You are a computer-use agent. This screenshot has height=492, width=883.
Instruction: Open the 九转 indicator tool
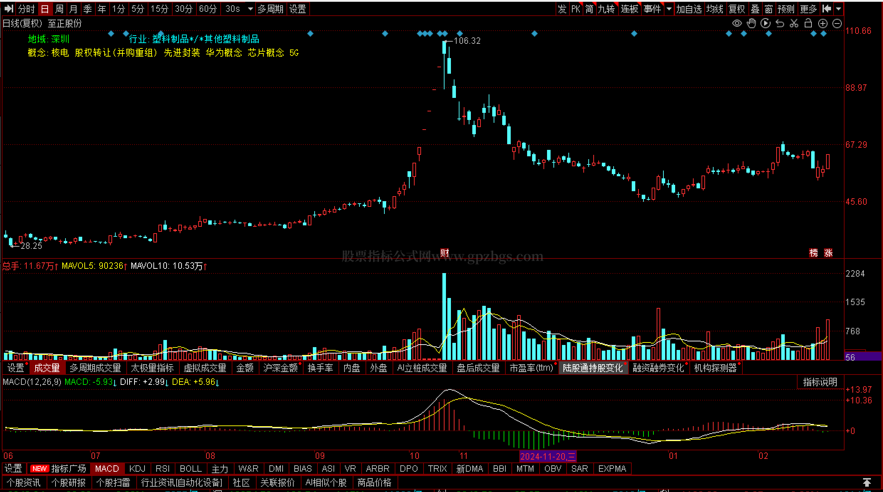[606, 9]
